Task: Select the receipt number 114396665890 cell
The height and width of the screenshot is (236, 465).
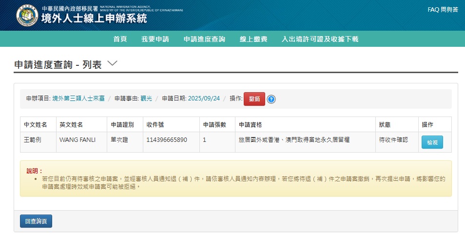Action: point(167,140)
